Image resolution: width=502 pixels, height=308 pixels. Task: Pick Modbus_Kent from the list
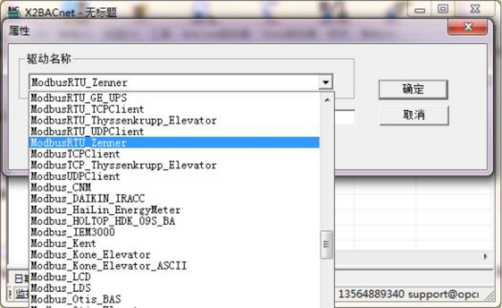(174, 243)
